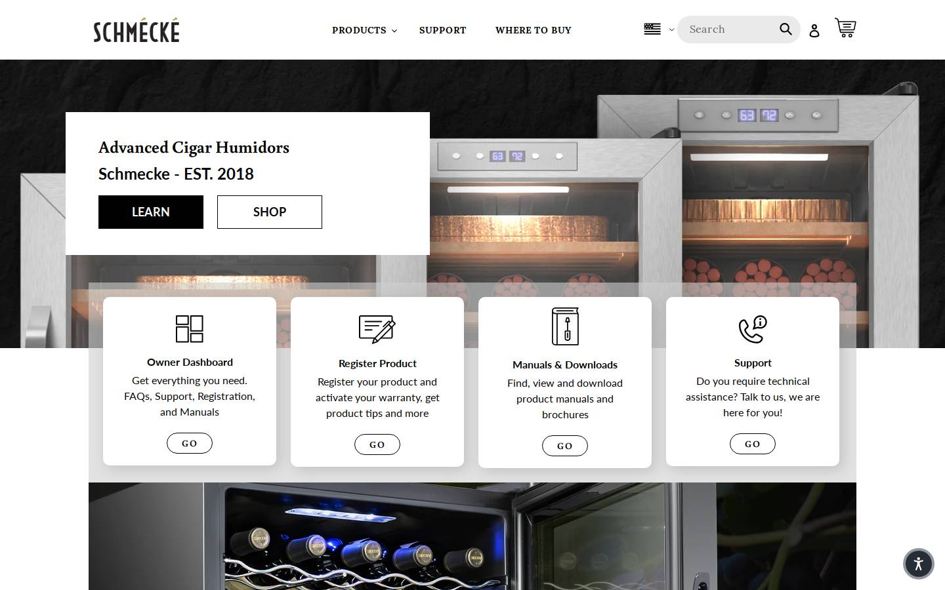945x590 pixels.
Task: Open the accessibility widget icon
Action: click(x=918, y=563)
